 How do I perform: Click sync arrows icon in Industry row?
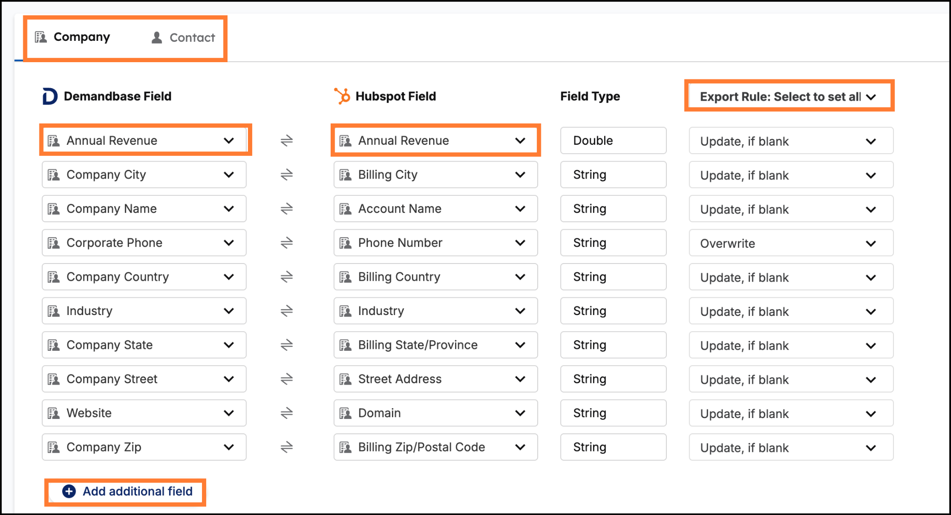[287, 311]
